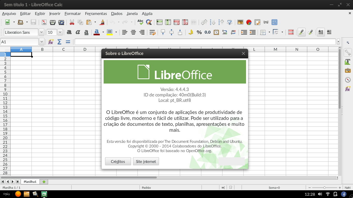Click the Cut scissors icon
Image resolution: width=353 pixels, height=198 pixels.
pyautogui.click(x=72, y=22)
